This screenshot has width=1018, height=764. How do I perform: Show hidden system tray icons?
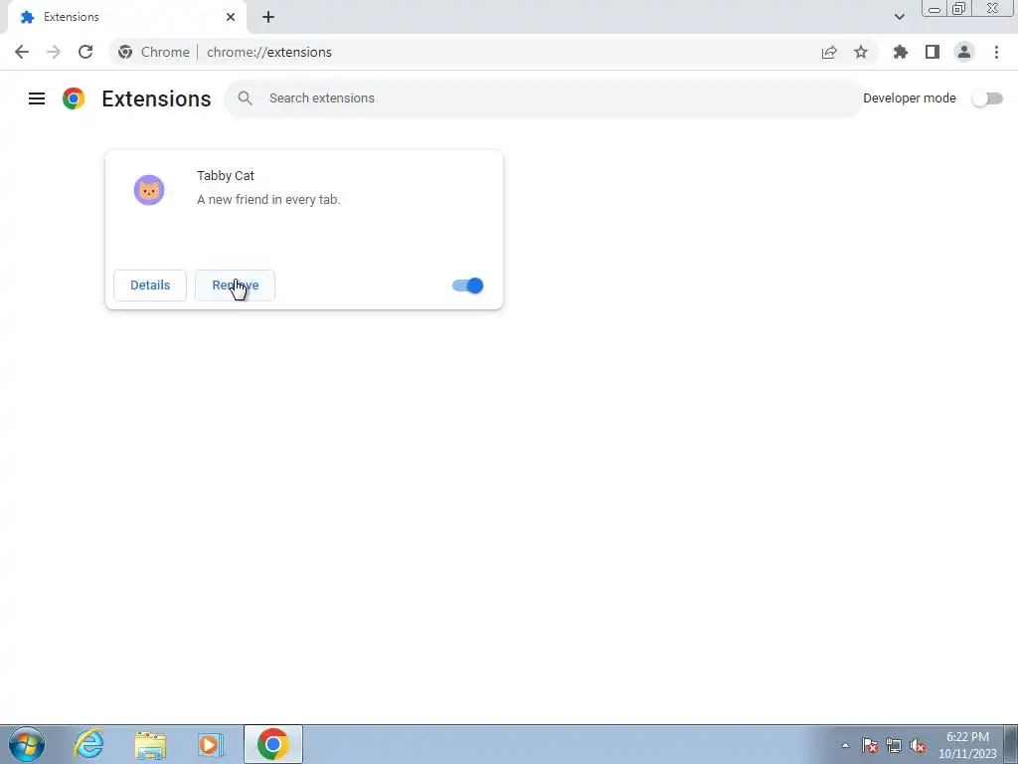(845, 745)
